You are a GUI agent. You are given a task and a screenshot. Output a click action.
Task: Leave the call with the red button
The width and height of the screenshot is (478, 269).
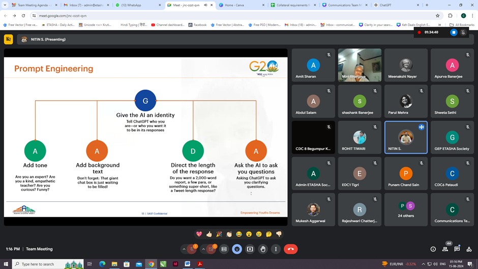coord(291,249)
